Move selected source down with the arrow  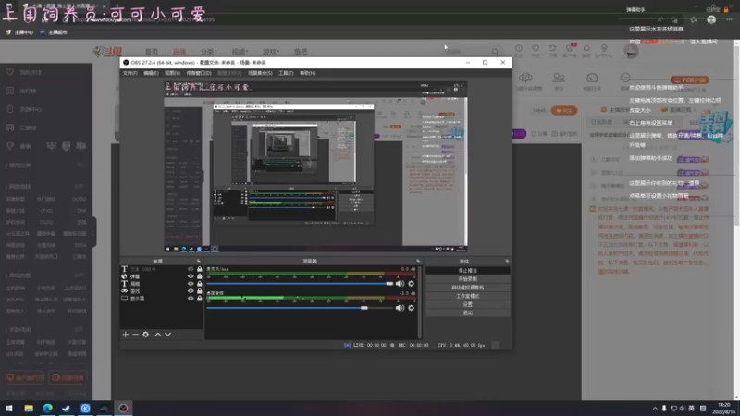point(168,335)
